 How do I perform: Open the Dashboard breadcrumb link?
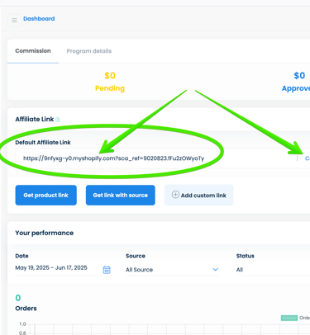[x=39, y=19]
